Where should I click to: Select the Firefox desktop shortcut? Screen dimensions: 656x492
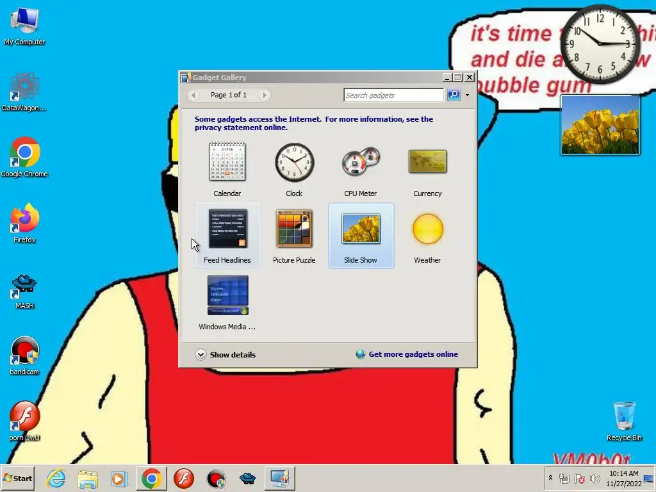(x=24, y=223)
